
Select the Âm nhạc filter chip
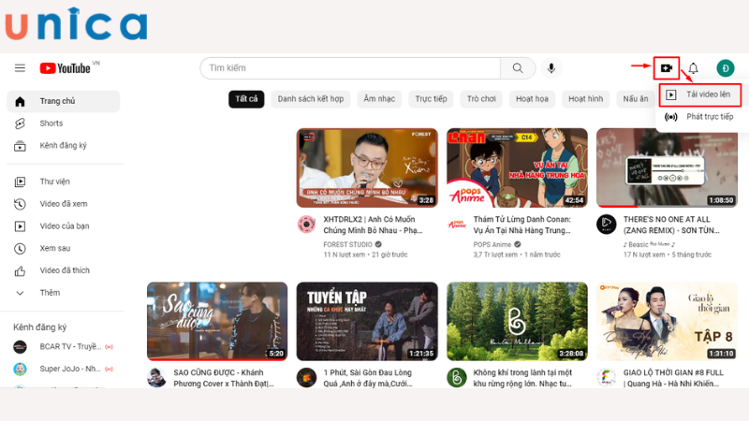pyautogui.click(x=379, y=99)
